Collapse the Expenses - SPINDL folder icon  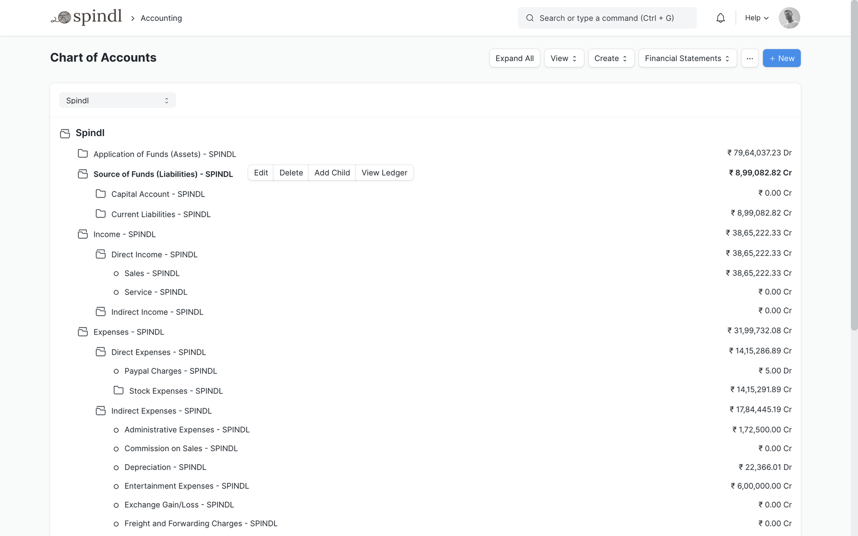(x=83, y=332)
